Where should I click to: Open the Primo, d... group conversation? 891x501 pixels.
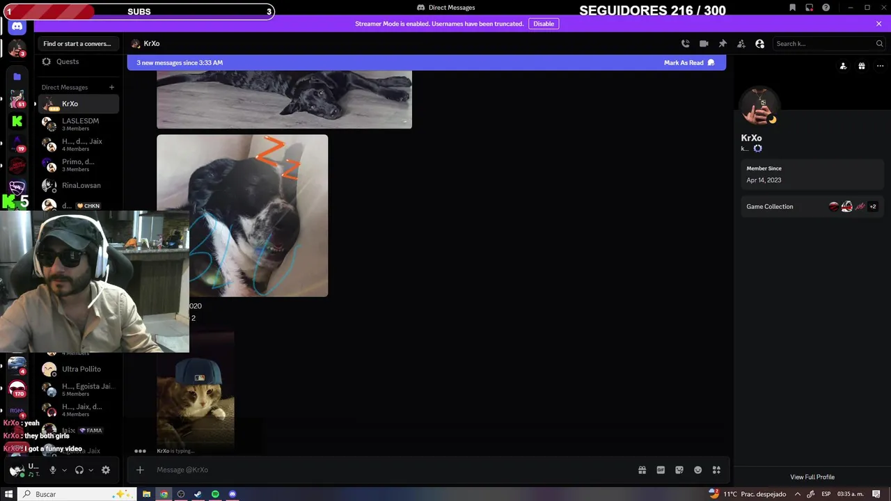pos(78,165)
